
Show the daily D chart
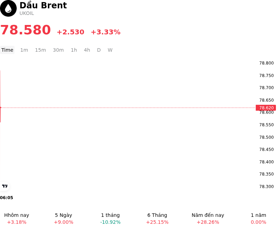click(x=99, y=50)
